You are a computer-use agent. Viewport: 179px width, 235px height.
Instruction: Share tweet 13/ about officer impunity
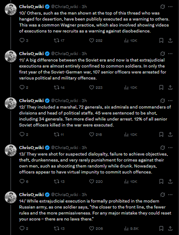point(170,181)
